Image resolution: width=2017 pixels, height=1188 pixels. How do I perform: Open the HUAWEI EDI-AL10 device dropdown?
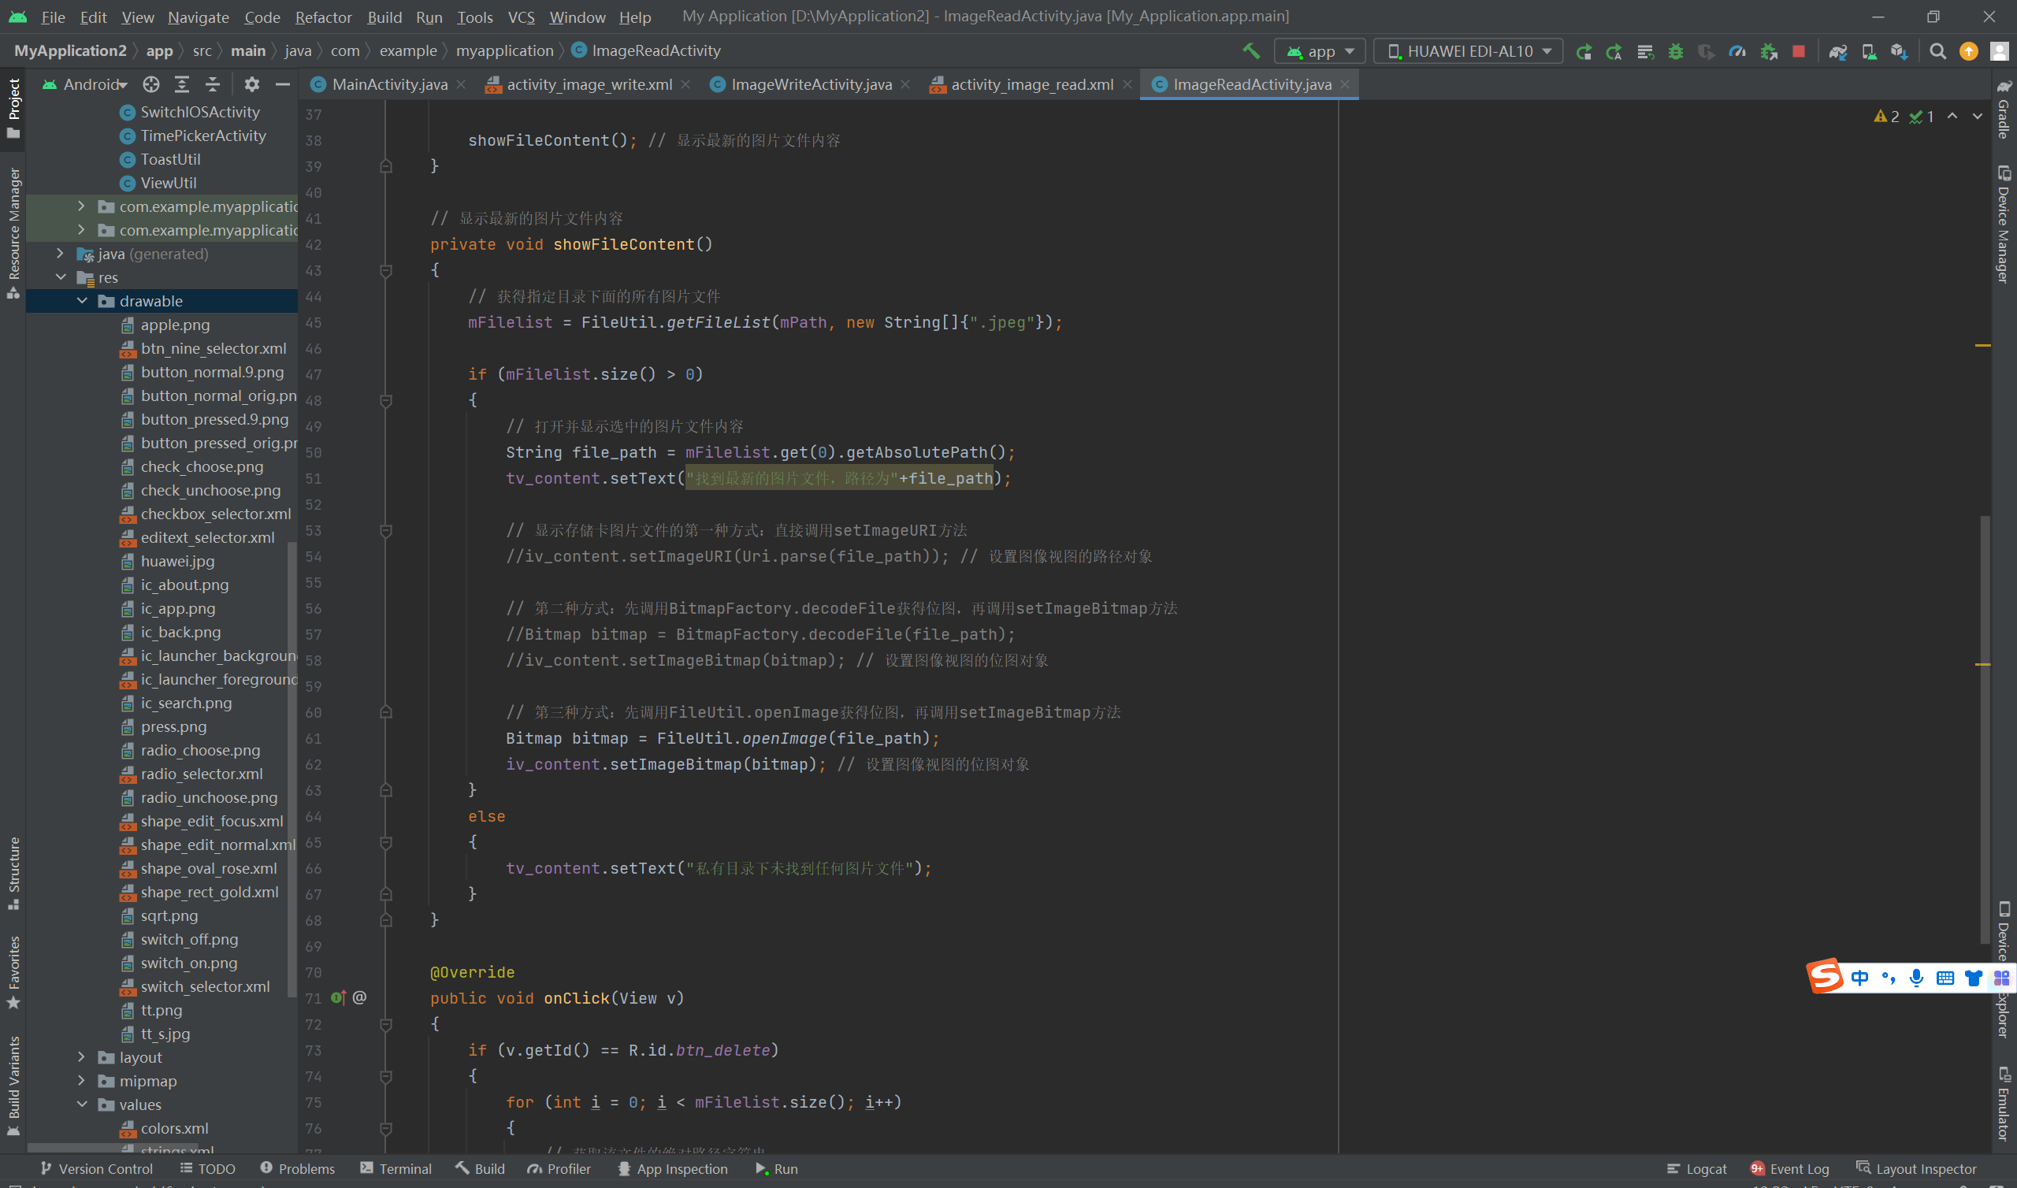pyautogui.click(x=1468, y=51)
